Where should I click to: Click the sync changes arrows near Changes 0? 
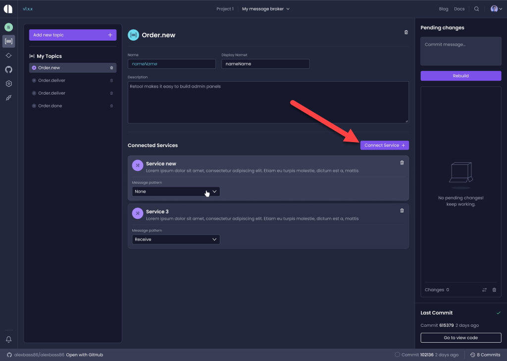pyautogui.click(x=484, y=290)
